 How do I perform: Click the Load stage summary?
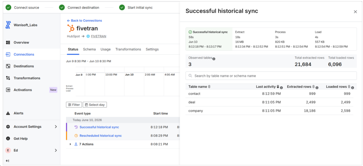(x=331, y=39)
